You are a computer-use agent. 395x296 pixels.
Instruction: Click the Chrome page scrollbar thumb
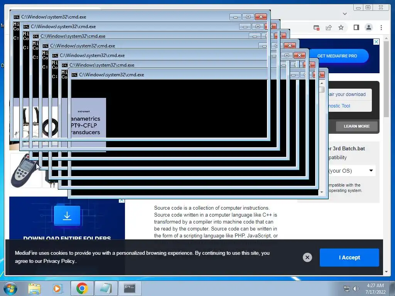pos(386,79)
